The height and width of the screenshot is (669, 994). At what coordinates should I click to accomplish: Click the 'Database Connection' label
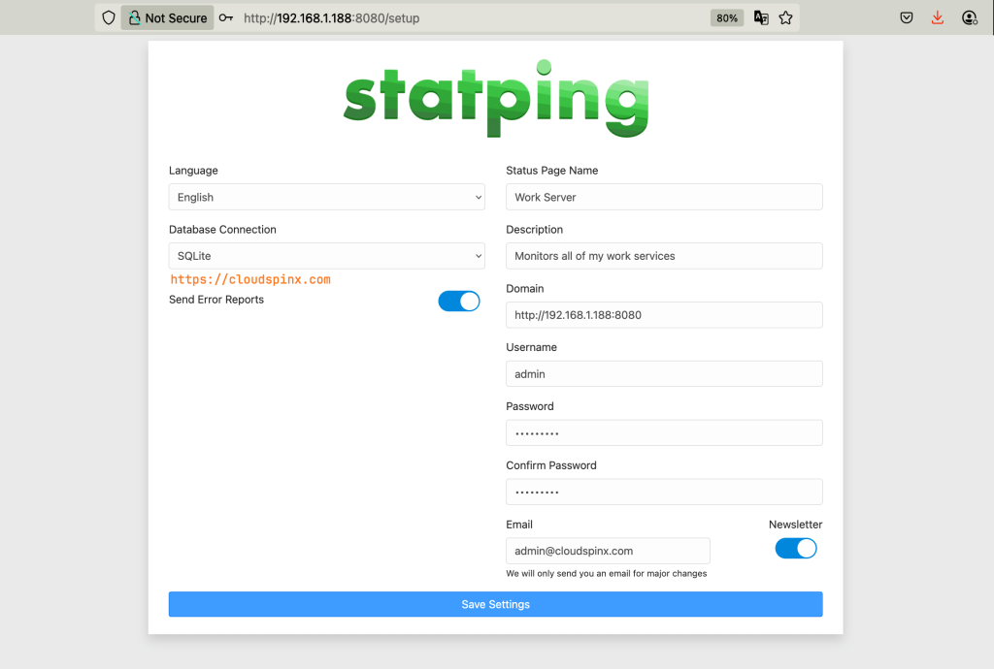point(222,229)
